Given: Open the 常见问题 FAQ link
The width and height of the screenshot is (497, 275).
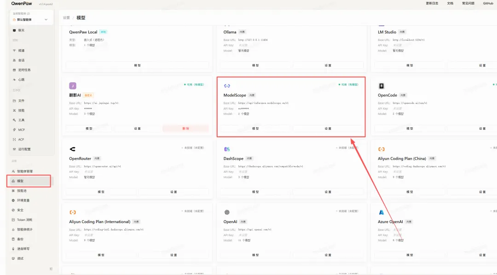Looking at the screenshot, I should pos(468,3).
